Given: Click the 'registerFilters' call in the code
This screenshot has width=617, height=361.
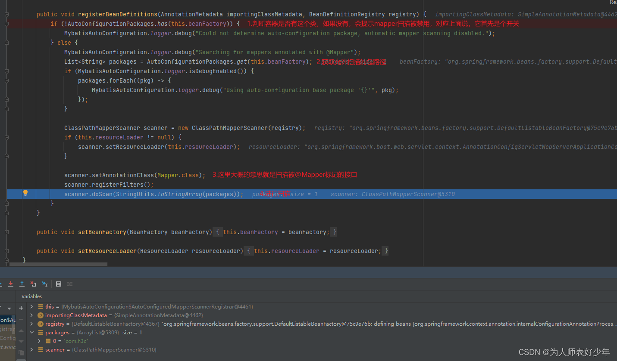Looking at the screenshot, I should [118, 185].
